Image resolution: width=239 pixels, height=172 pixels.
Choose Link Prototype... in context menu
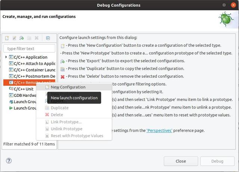[74, 122]
